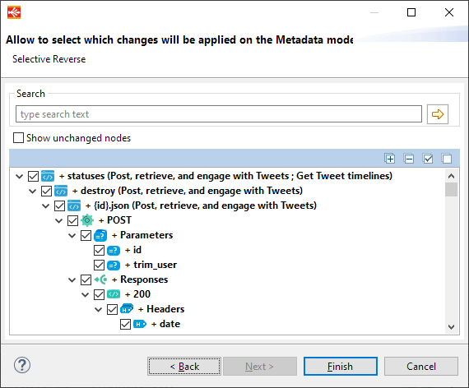The height and width of the screenshot is (388, 469).
Task: Uncheck the date header checkbox
Action: click(125, 325)
